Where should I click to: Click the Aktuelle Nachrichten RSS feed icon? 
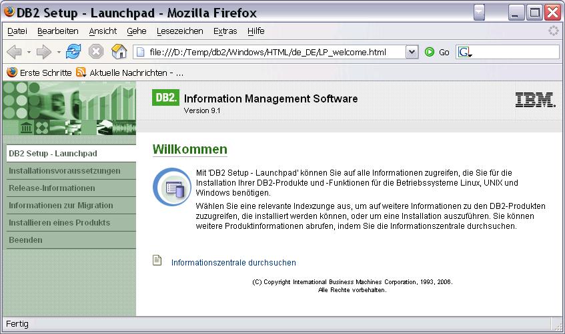(x=81, y=73)
